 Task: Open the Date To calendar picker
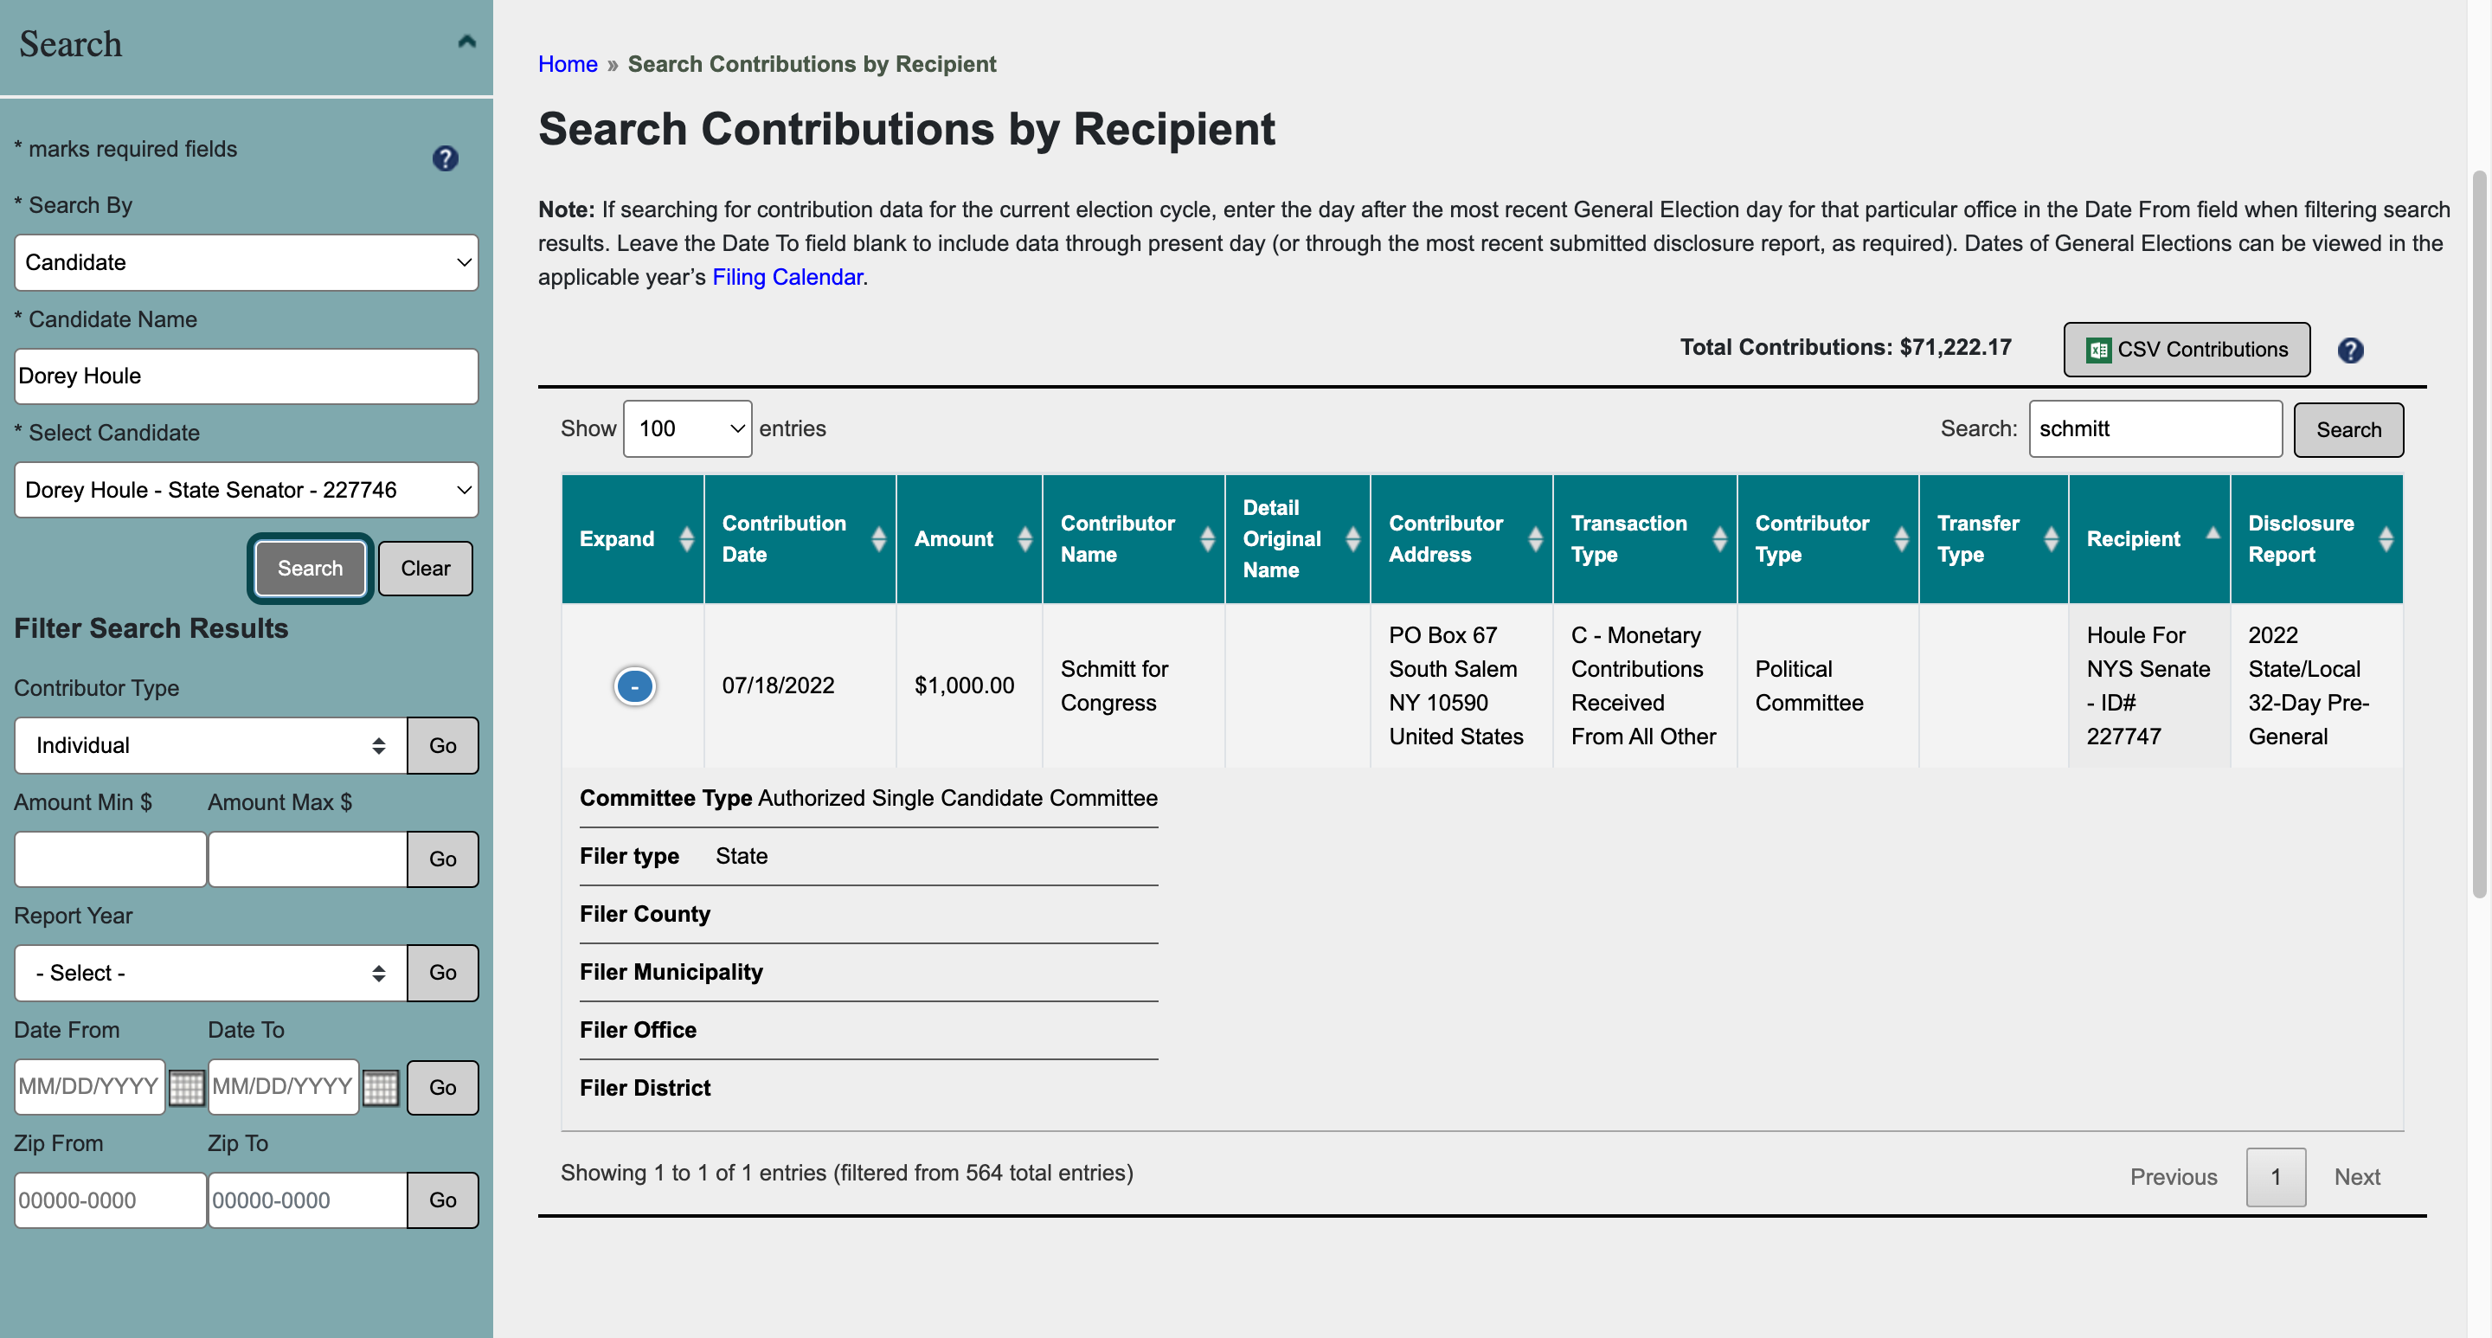(x=380, y=1087)
